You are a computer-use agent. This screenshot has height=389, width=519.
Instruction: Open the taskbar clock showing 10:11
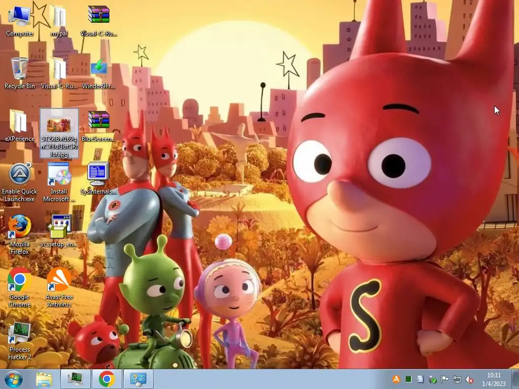pyautogui.click(x=494, y=379)
